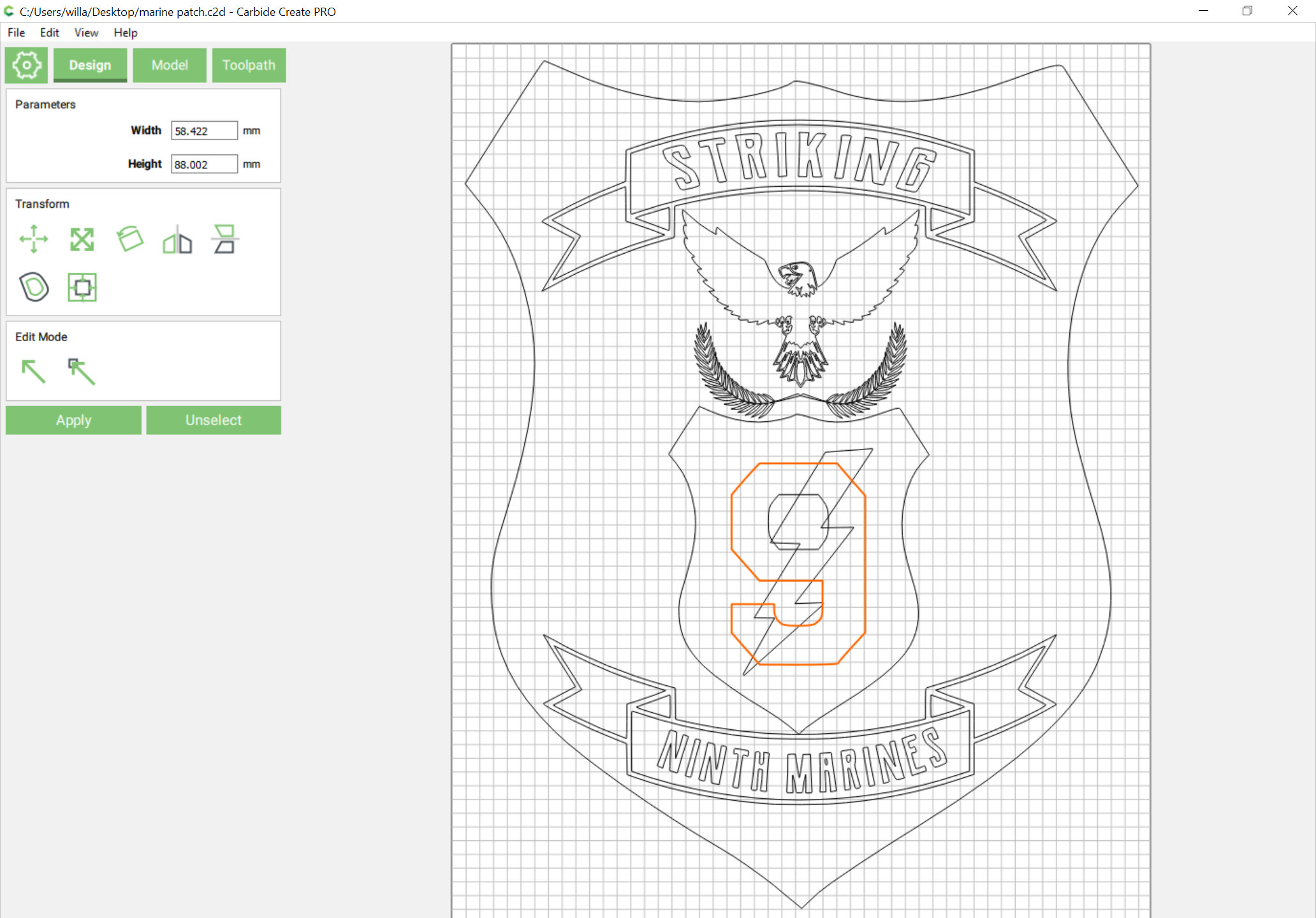
Task: Open the Edit menu
Action: pyautogui.click(x=49, y=33)
